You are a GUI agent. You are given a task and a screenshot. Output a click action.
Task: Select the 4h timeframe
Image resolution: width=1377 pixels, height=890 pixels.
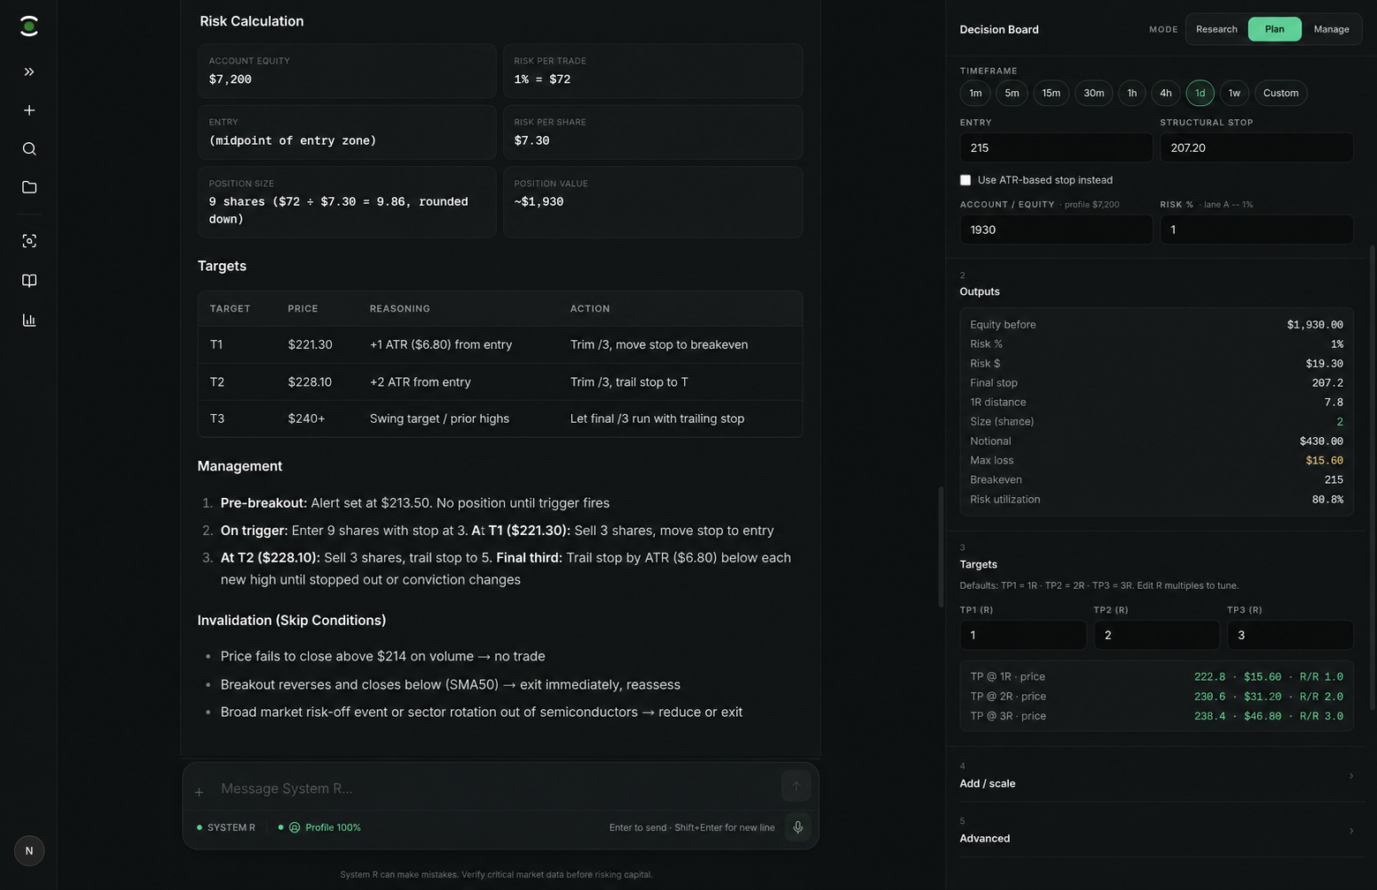(1166, 93)
